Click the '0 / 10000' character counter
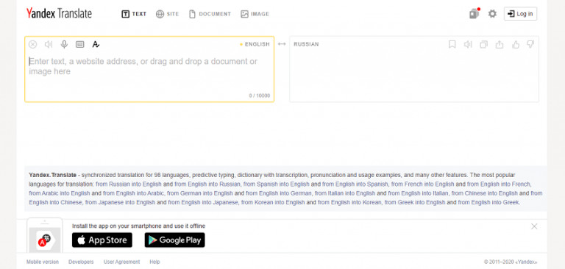565x269 pixels. point(260,96)
